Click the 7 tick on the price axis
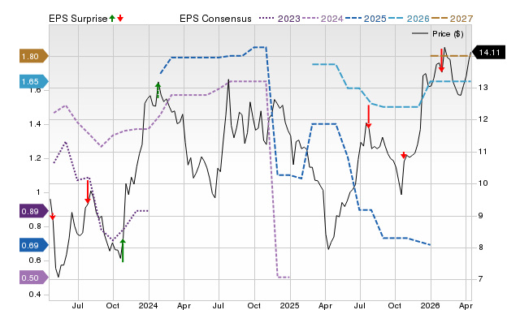The width and height of the screenshot is (520, 310). pos(480,279)
